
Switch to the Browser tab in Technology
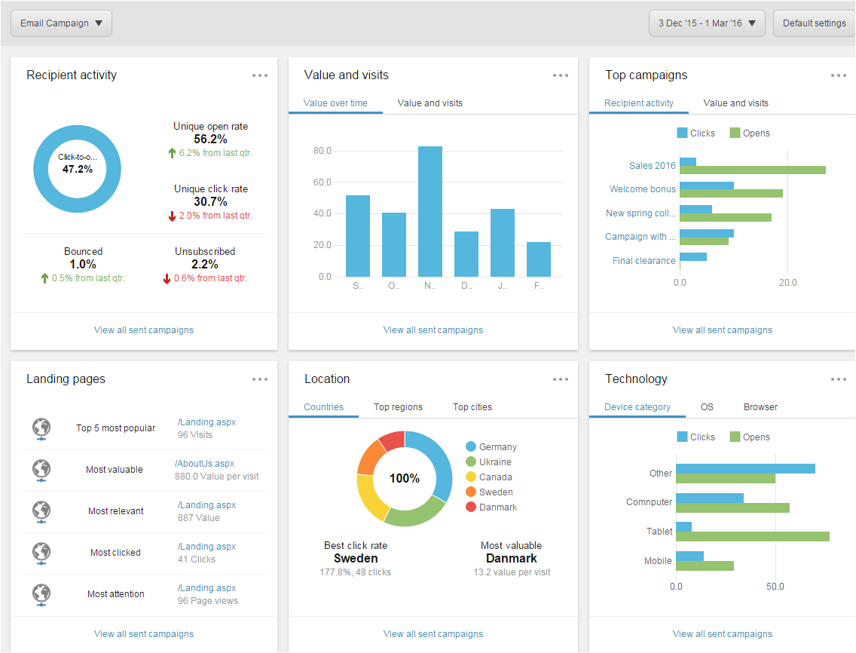click(x=760, y=406)
